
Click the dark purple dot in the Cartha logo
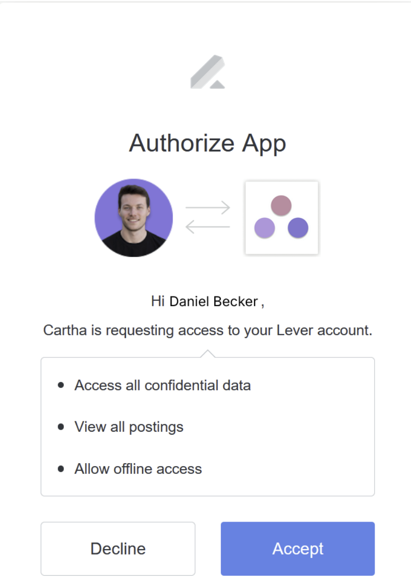pyautogui.click(x=298, y=228)
